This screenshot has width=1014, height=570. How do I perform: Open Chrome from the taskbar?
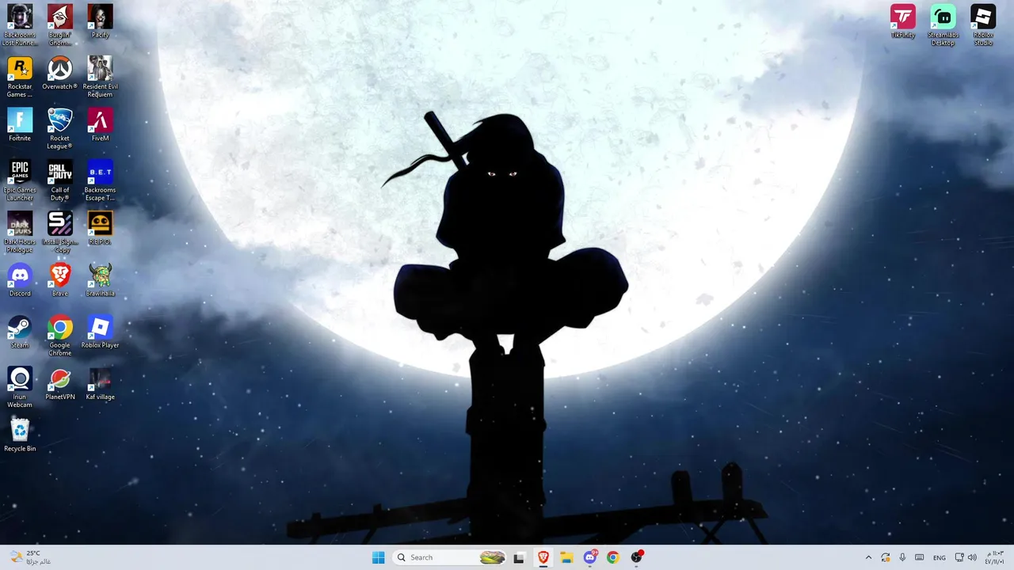pyautogui.click(x=613, y=557)
